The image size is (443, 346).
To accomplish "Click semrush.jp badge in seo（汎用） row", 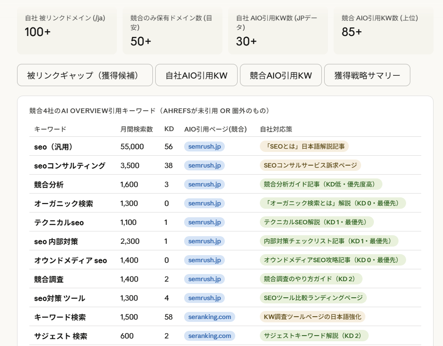I will [x=204, y=147].
